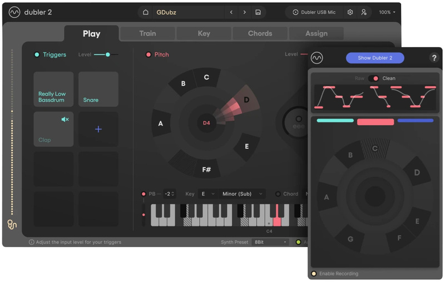
Task: Click the GDubz preset name field
Action: click(187, 12)
